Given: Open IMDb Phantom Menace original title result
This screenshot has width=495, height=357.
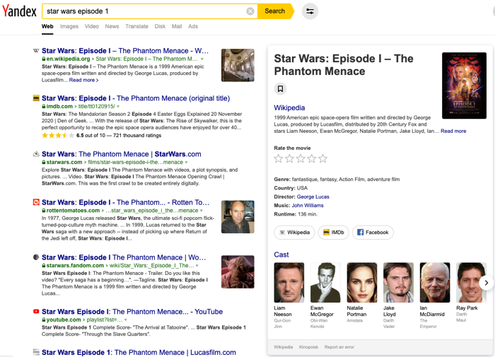Looking at the screenshot, I should [136, 98].
